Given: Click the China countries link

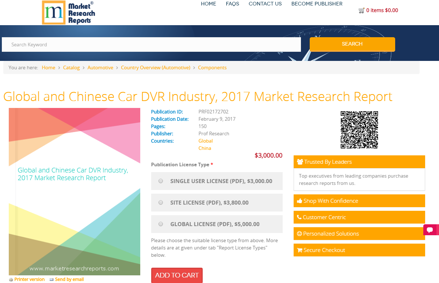Looking at the screenshot, I should coord(205,148).
